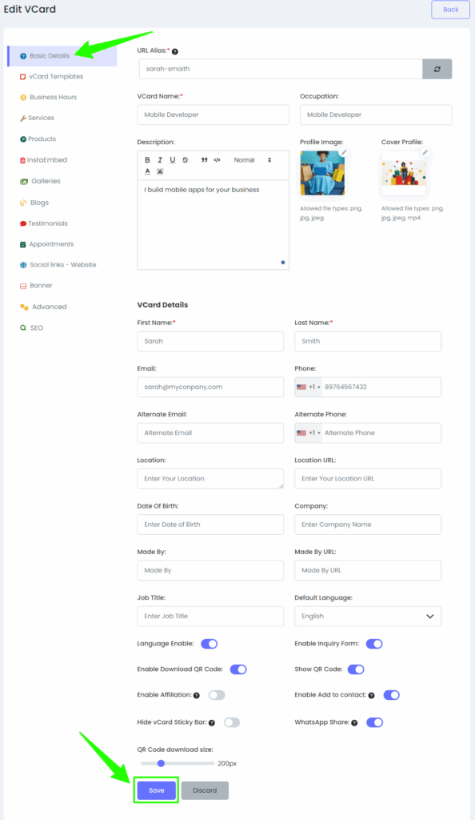This screenshot has width=475, height=820.
Task: Toggle italic in description editor
Action: click(x=160, y=160)
